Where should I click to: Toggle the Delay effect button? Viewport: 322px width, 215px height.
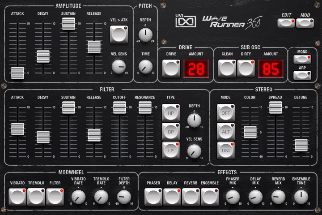click(x=172, y=197)
